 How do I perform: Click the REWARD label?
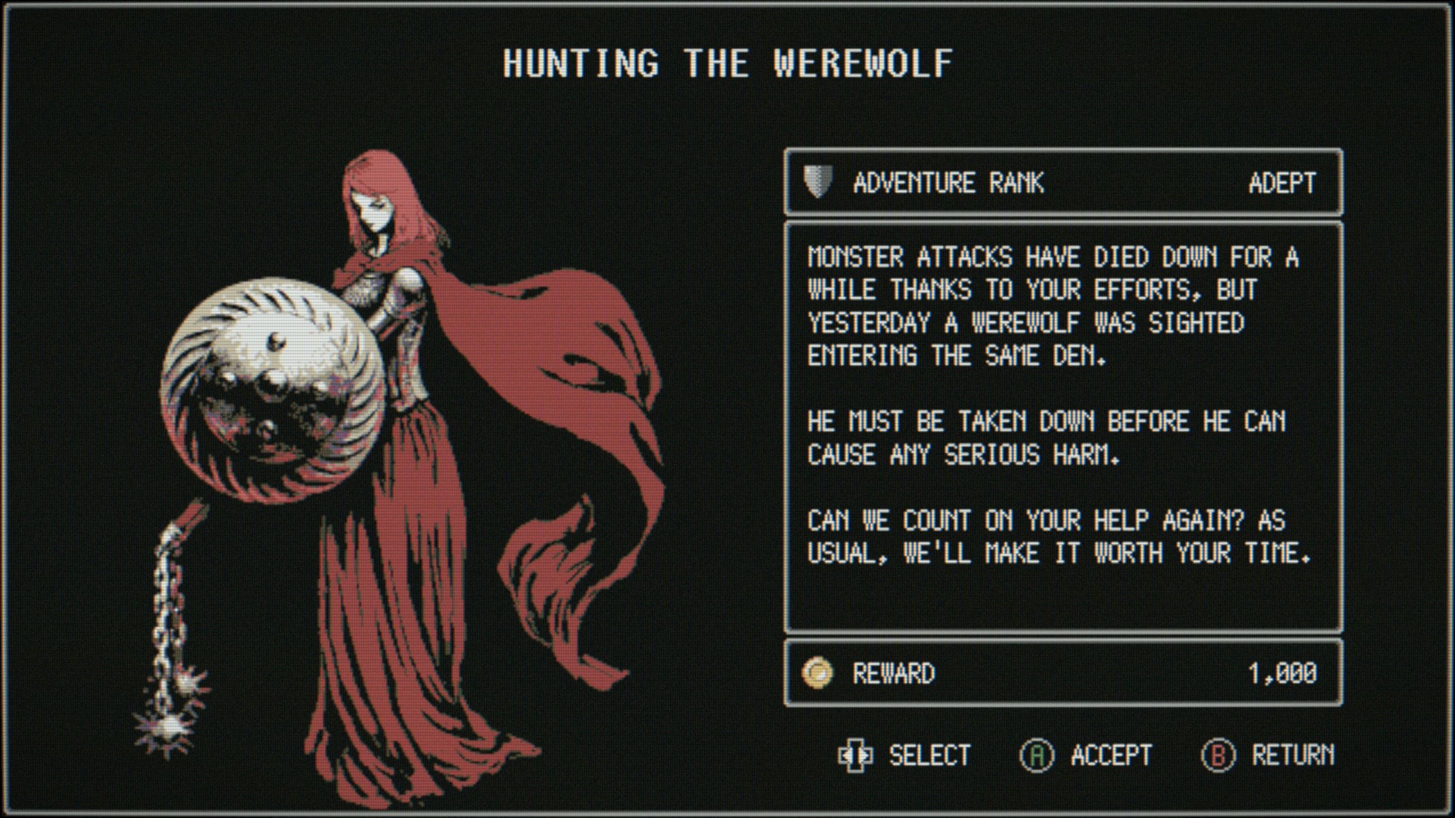tap(893, 674)
